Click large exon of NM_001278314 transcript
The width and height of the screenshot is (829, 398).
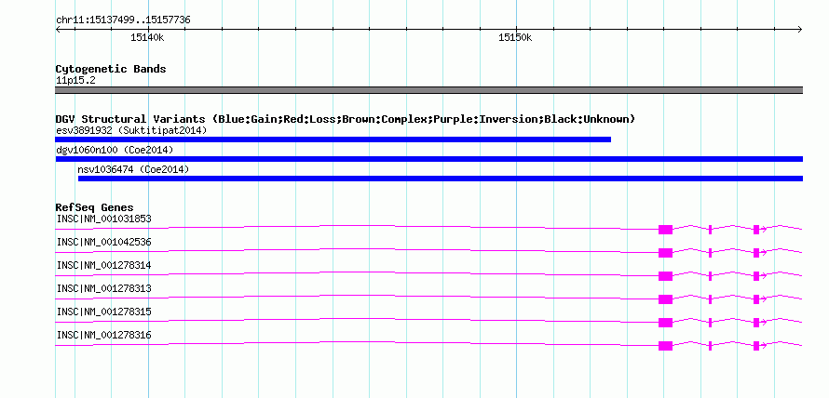(666, 276)
